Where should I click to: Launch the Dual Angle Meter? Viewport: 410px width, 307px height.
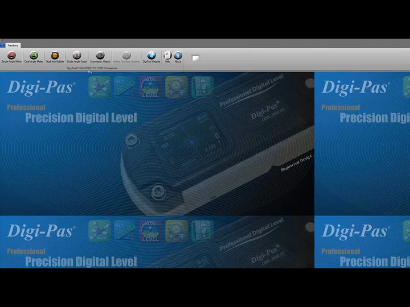click(34, 56)
